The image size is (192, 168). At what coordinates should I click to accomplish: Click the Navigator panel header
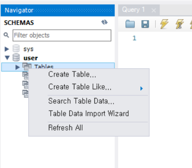click(57, 10)
